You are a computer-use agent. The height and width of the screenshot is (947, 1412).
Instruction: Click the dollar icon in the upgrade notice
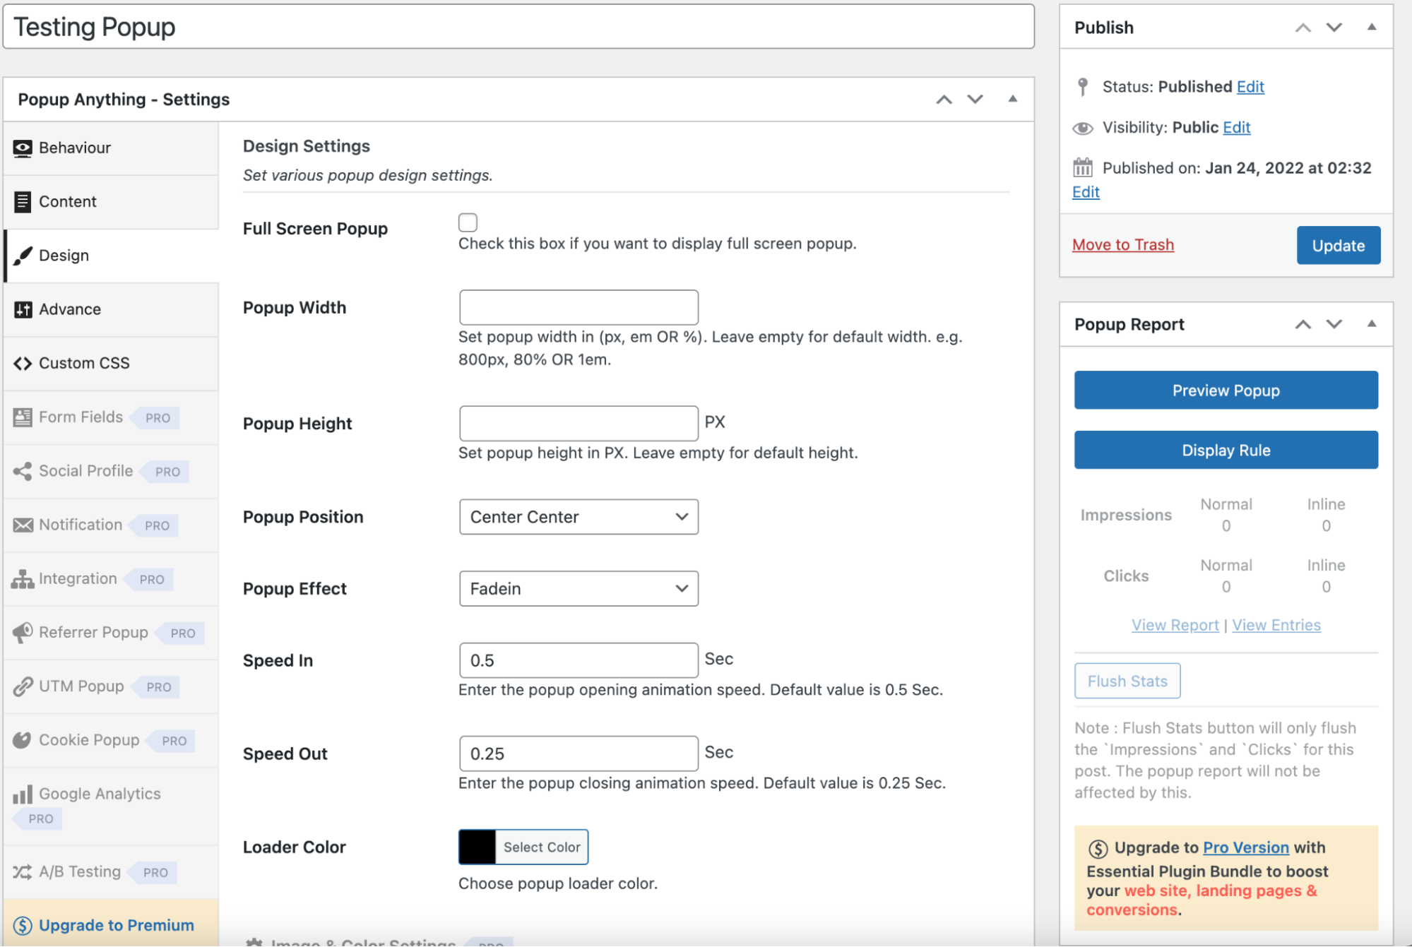click(1098, 848)
